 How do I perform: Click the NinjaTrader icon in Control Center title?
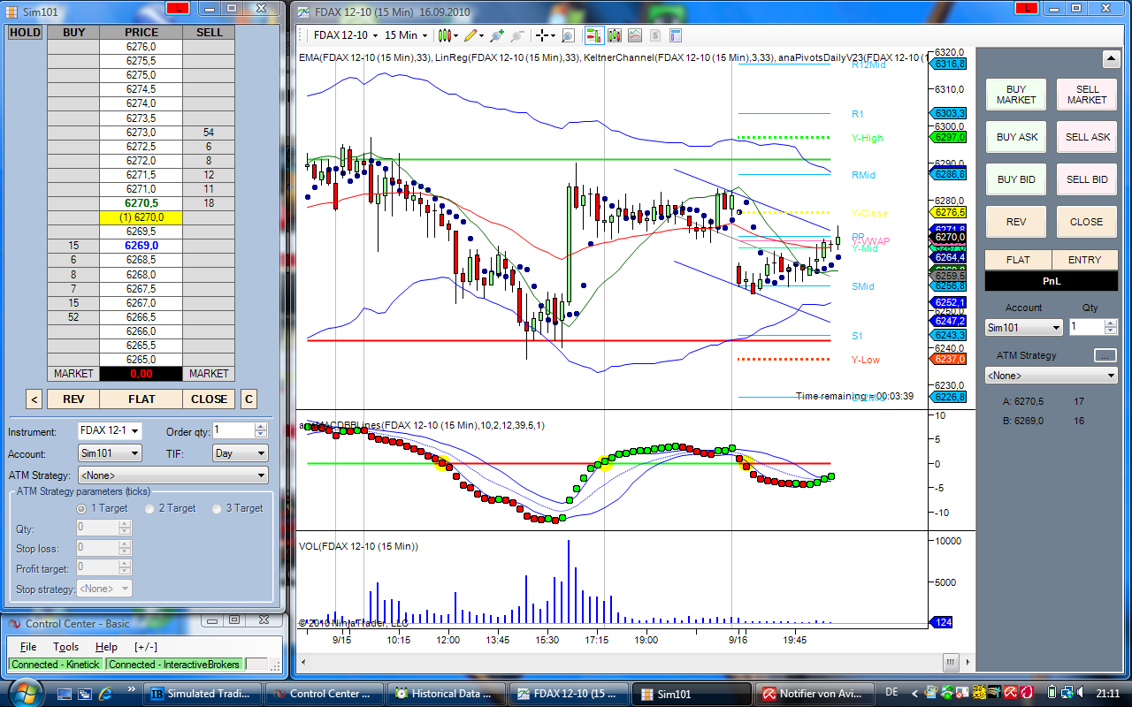coord(13,624)
